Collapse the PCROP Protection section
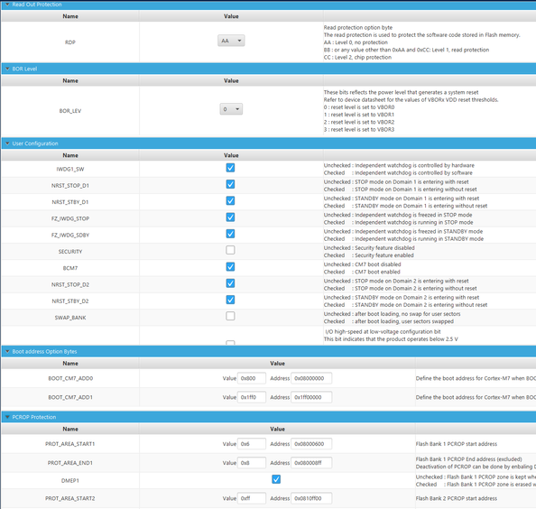The width and height of the screenshot is (536, 509). (x=7, y=417)
